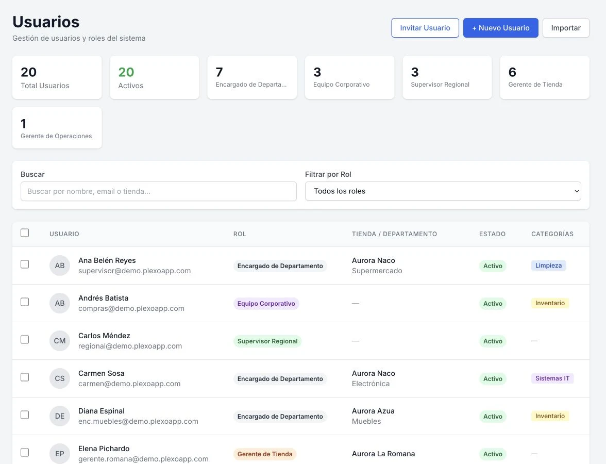
Task: Click the Importar button
Action: [x=566, y=28]
